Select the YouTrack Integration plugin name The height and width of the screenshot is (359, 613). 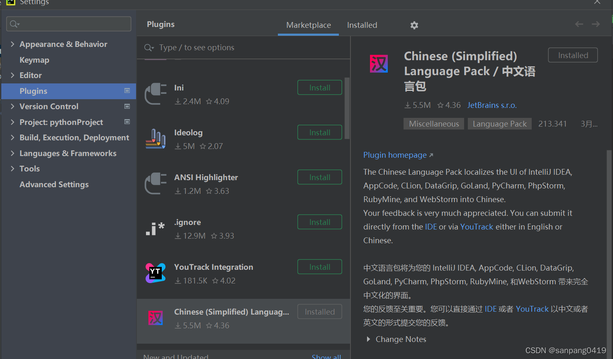tap(214, 267)
